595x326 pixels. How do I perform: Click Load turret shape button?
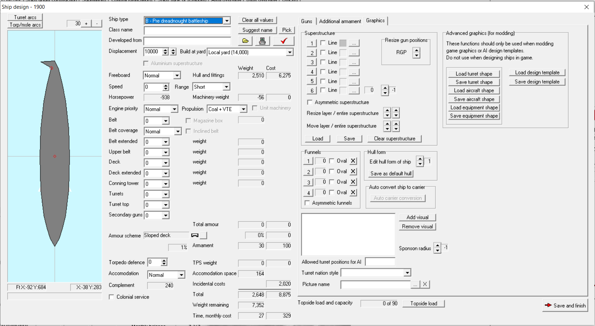pyautogui.click(x=474, y=74)
